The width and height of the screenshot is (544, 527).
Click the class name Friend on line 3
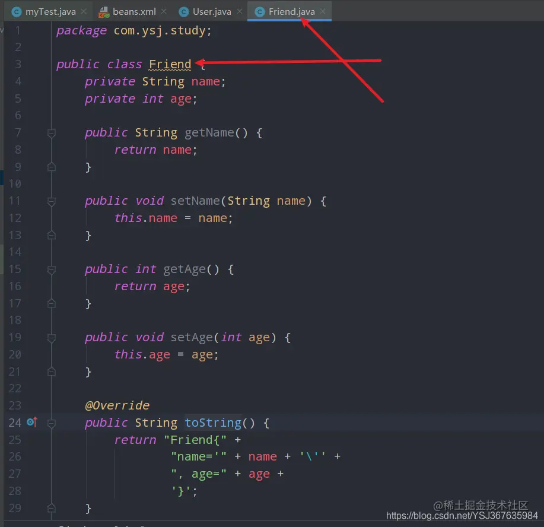point(170,65)
